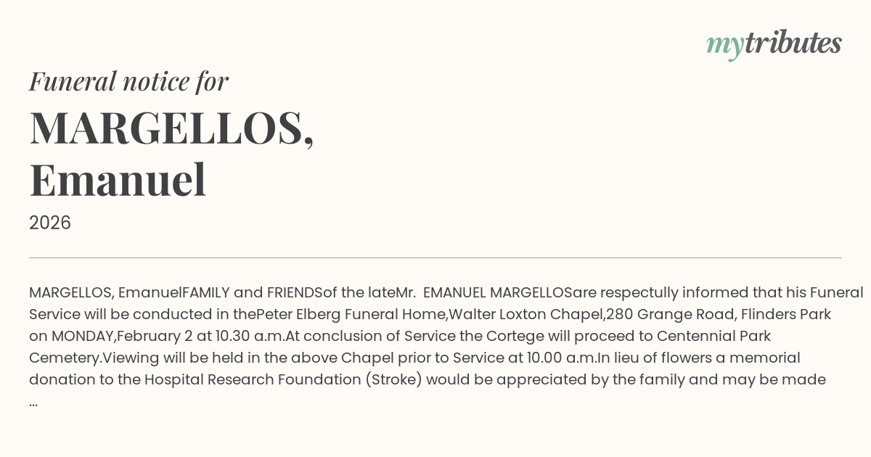Screen dimensions: 871x457
Task: Click the horizontal divider line
Action: pos(435,258)
